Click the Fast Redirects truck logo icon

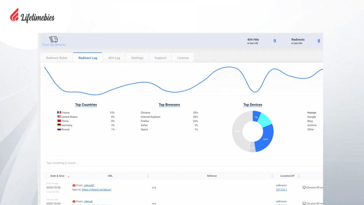[x=53, y=39]
